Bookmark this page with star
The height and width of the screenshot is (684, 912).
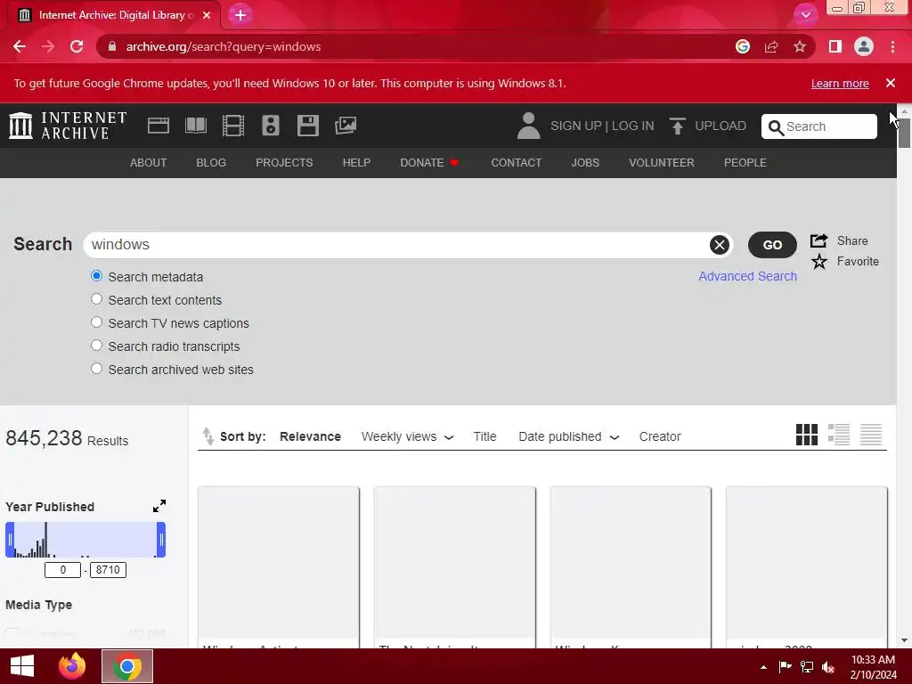(800, 46)
